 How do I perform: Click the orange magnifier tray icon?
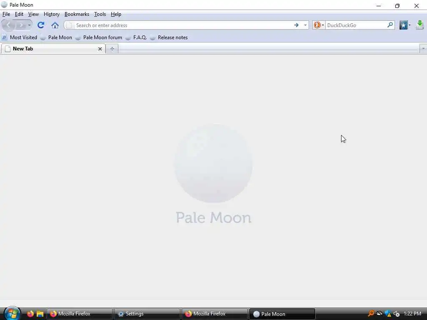(x=371, y=313)
